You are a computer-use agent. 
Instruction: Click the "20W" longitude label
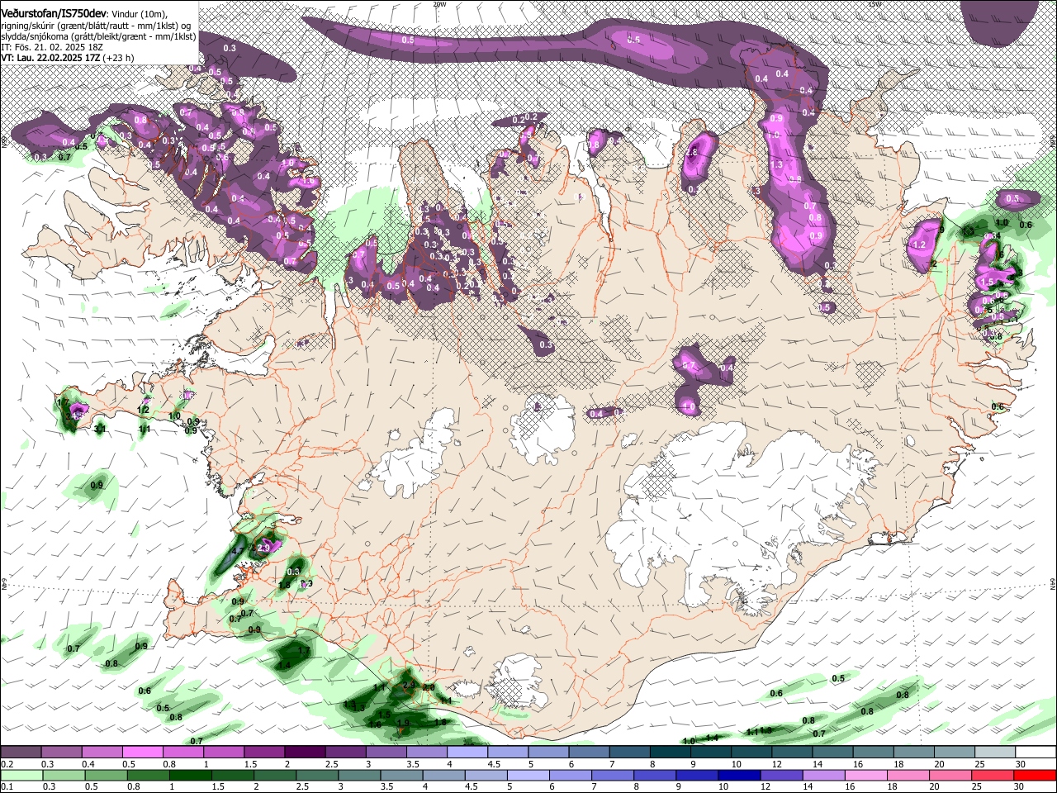[439, 4]
